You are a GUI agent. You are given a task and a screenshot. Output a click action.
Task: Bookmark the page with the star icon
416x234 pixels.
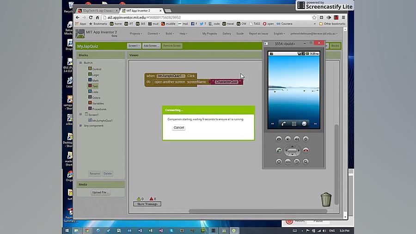coord(314,18)
